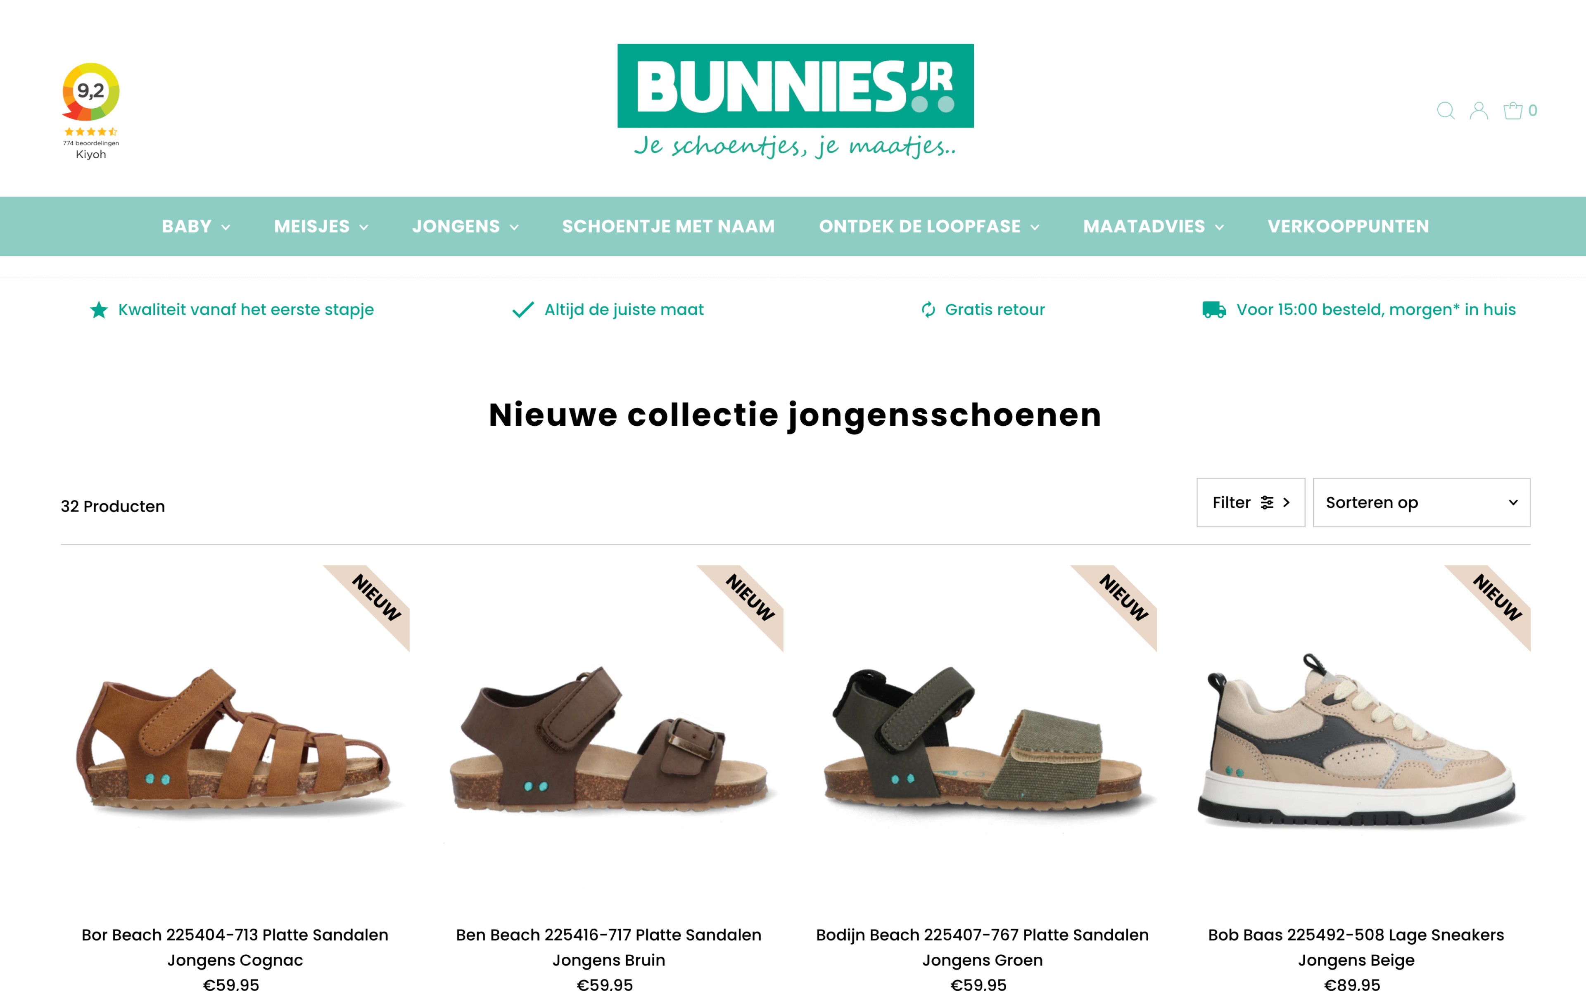Open the search magnifier icon
Viewport: 1586px width, 991px height.
pos(1445,111)
